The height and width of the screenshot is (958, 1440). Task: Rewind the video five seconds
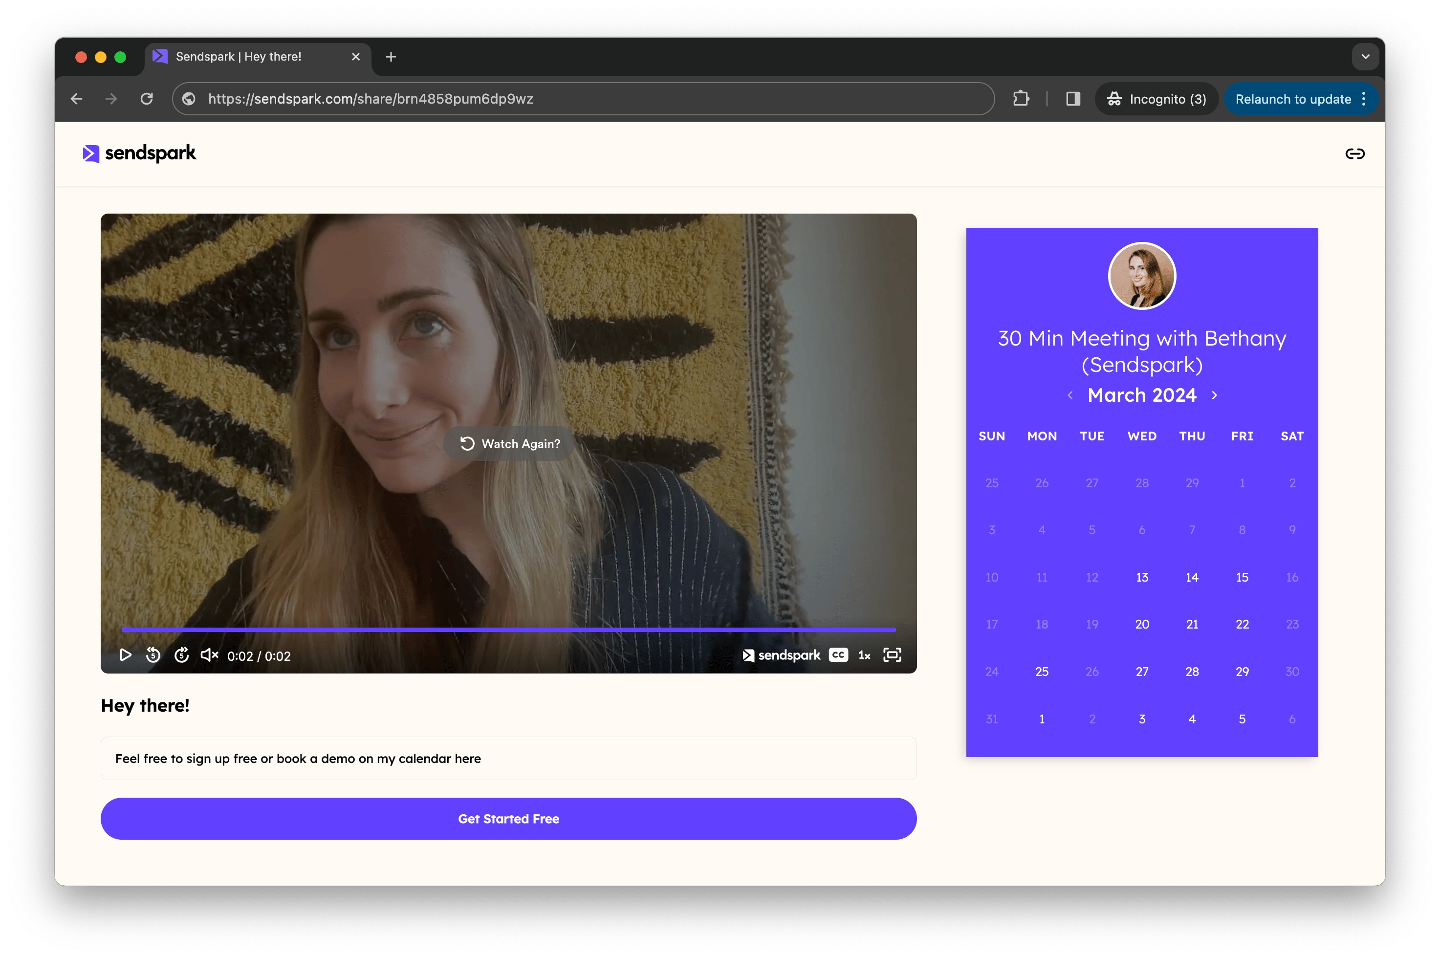(153, 655)
